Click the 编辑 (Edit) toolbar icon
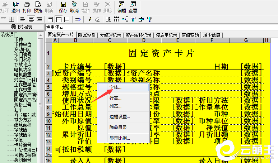The height and width of the screenshot is (163, 278). coord(122,7)
